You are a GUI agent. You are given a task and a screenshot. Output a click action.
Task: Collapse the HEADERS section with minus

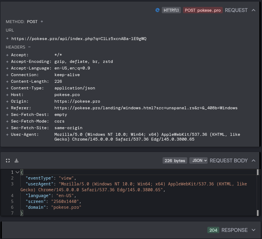[x=29, y=47]
